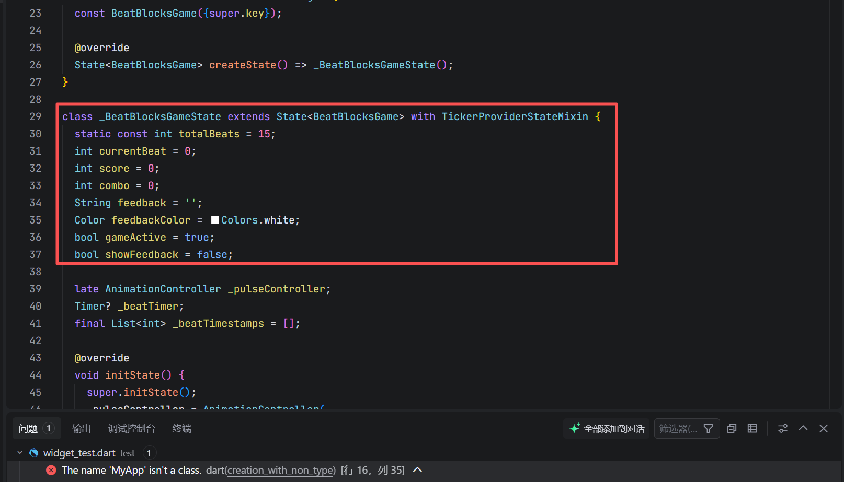Click line number 29 in the gutter
This screenshot has width=844, height=482.
(36, 116)
